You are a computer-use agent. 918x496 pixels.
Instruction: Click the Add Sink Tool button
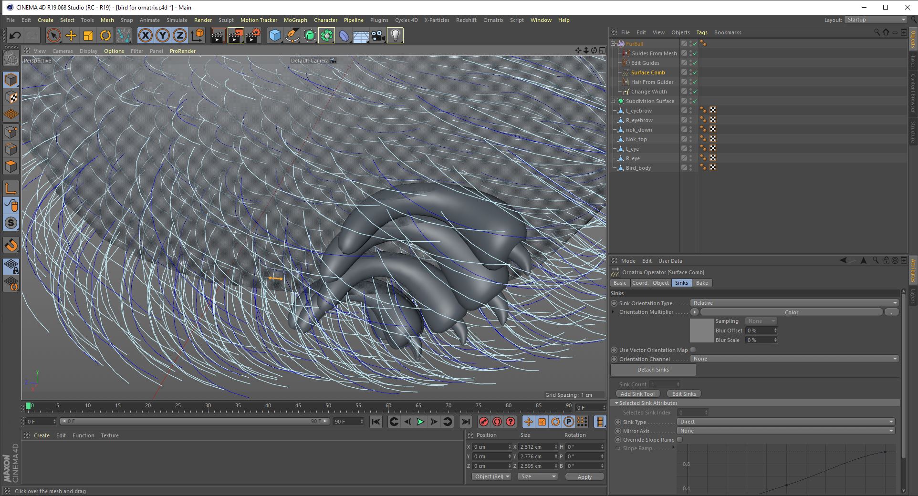pyautogui.click(x=637, y=394)
